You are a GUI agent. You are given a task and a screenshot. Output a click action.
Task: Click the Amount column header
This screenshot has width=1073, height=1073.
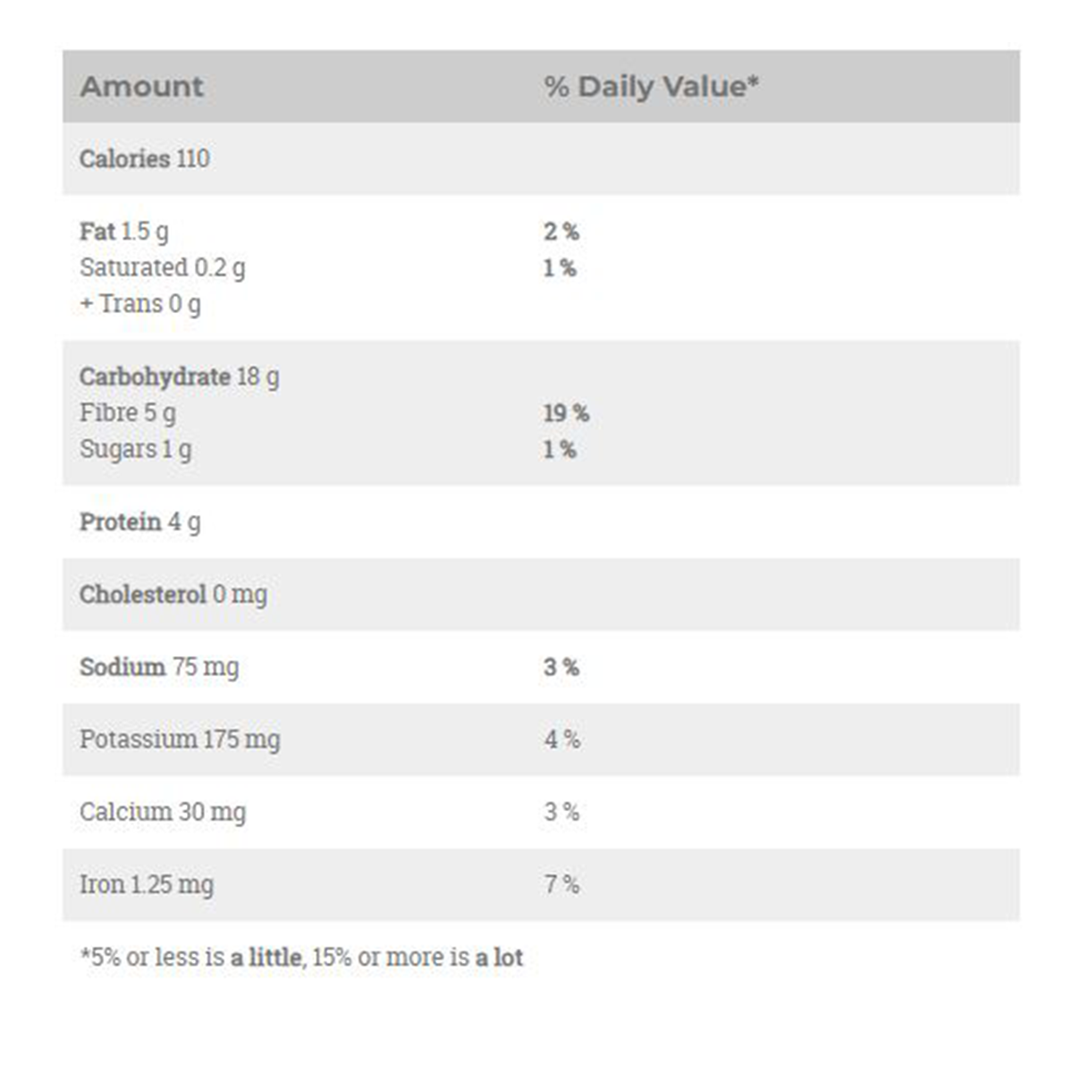141,87
